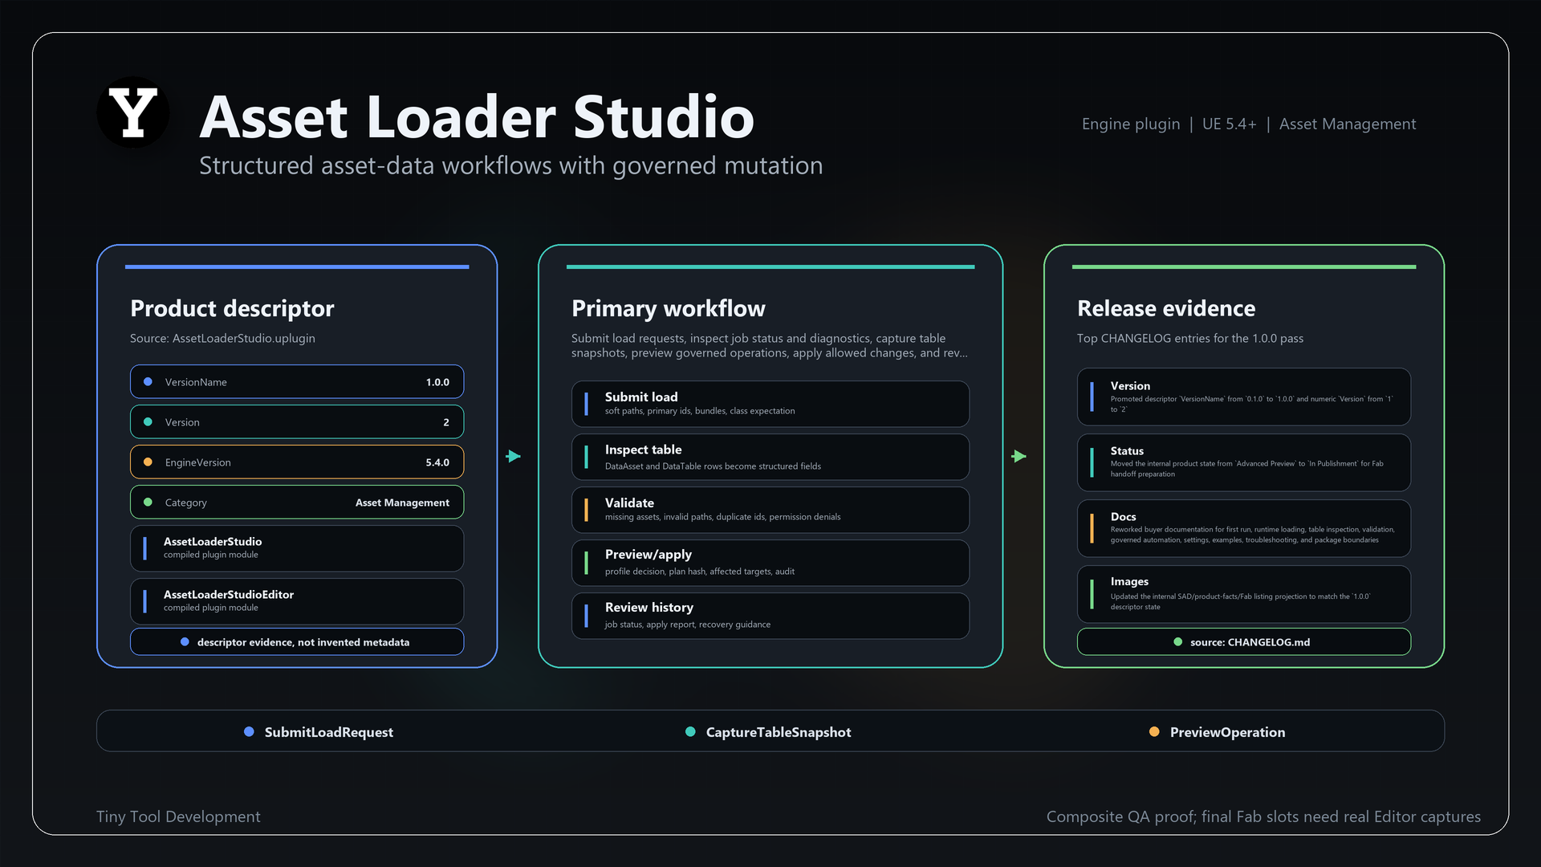Select the Version 2 row
This screenshot has width=1541, height=867.
[297, 422]
